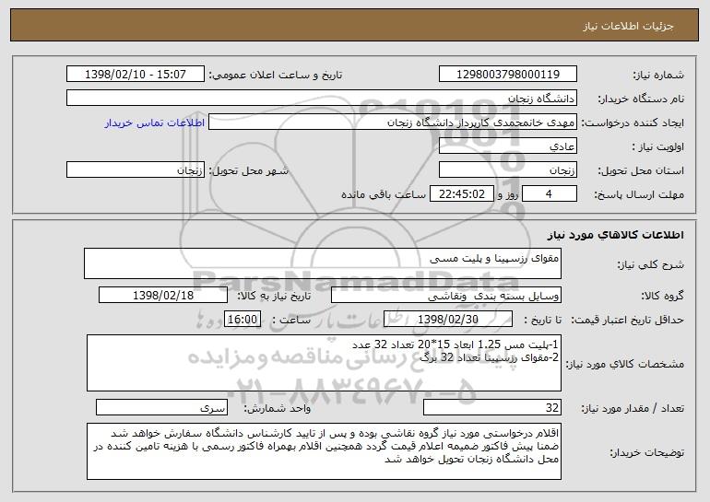
Task: Click the label اولویت نیاز
Action: (658, 147)
